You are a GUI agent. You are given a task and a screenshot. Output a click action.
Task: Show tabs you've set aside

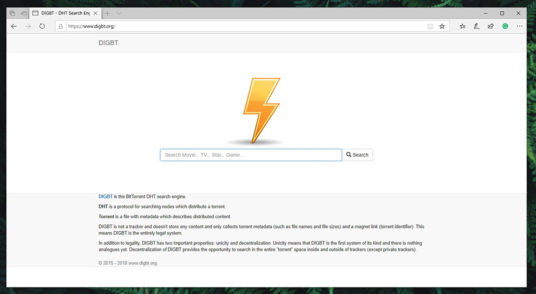tap(12, 13)
